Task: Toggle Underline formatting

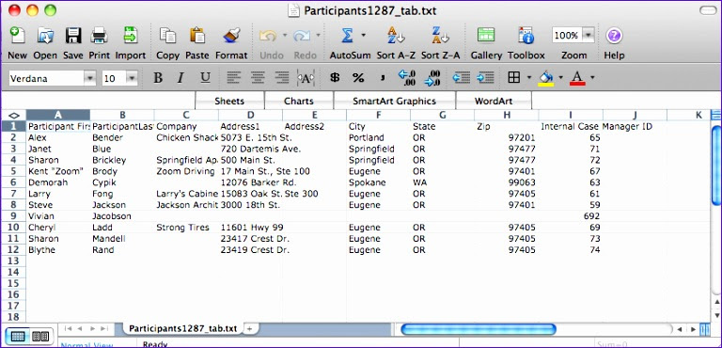Action: coord(205,78)
